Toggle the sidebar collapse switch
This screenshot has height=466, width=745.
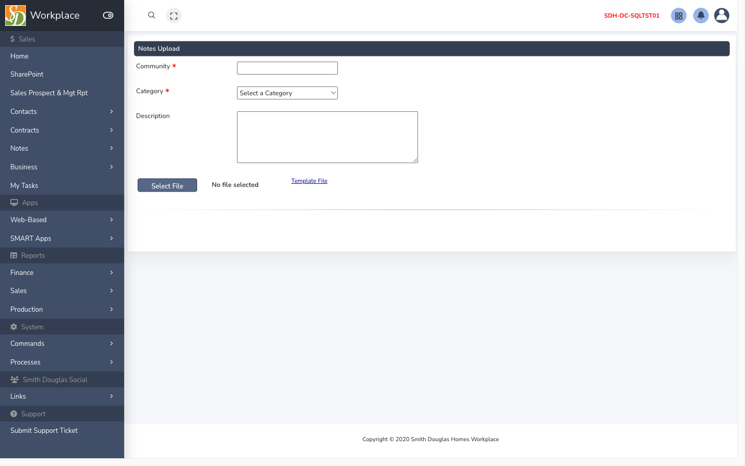pos(108,16)
